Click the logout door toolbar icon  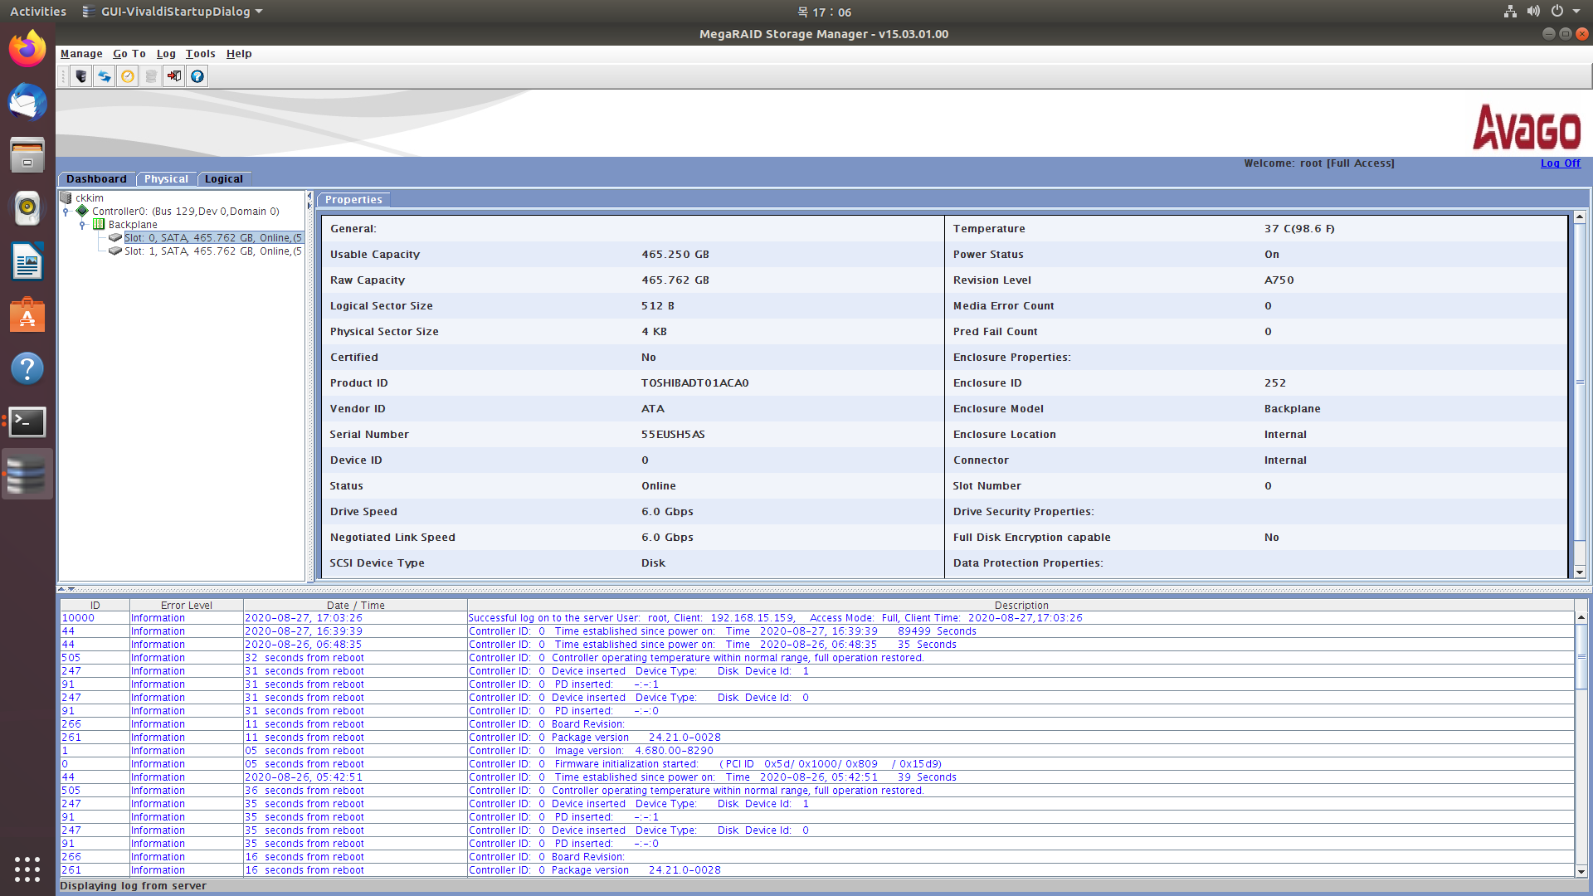[x=173, y=76]
